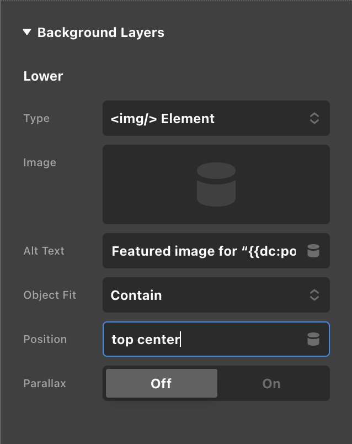Click the Image field label
The width and height of the screenshot is (352, 444).
point(40,162)
